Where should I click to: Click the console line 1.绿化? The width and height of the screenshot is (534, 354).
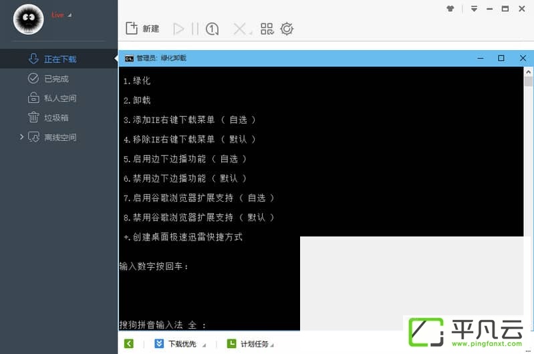click(137, 81)
